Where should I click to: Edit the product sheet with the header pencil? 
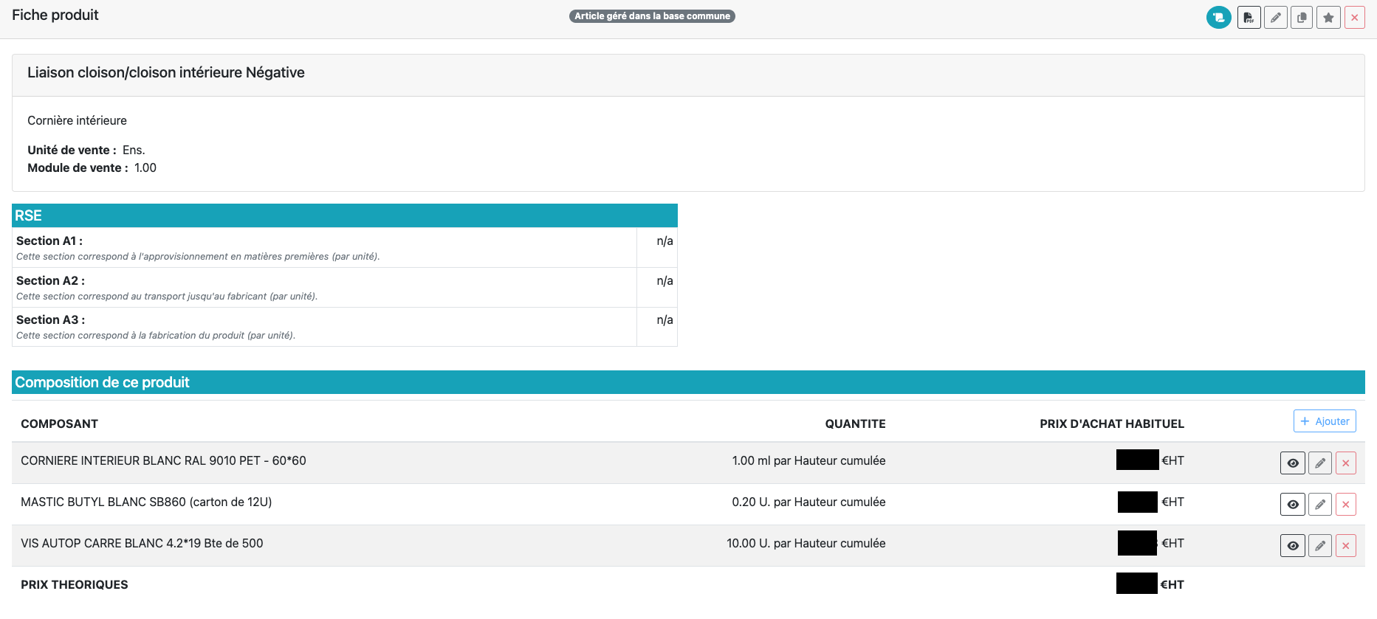click(1275, 17)
